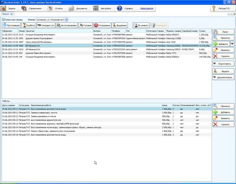236x184 pixels.
Task: Toggle the На согласовании status filter
Action: tap(67, 25)
